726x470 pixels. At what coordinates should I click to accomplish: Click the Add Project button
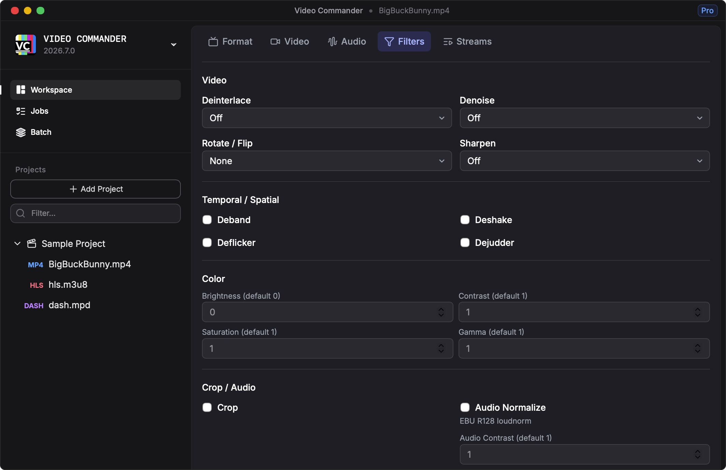click(96, 189)
